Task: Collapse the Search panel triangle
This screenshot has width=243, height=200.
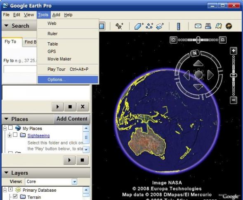Action: [6, 25]
